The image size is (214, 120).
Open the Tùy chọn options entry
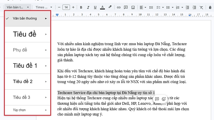pos(28,110)
